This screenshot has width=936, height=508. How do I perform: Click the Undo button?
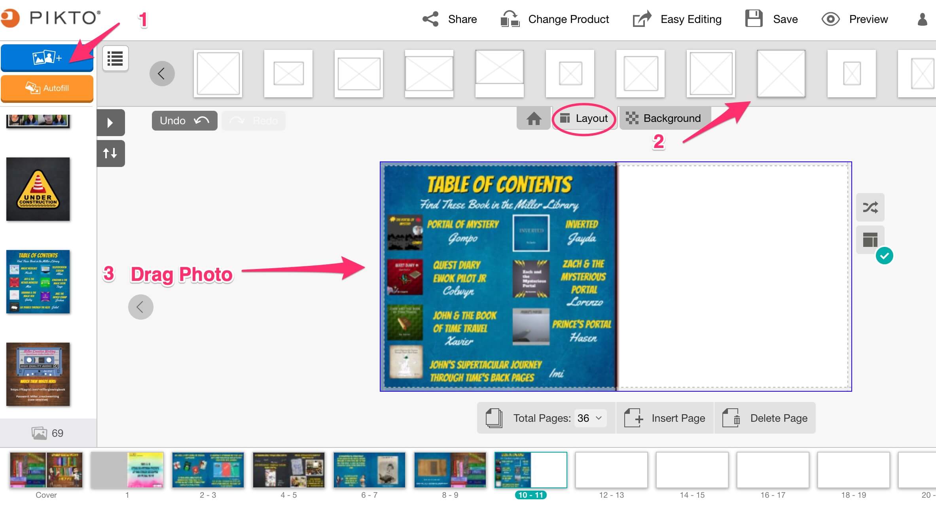[184, 120]
